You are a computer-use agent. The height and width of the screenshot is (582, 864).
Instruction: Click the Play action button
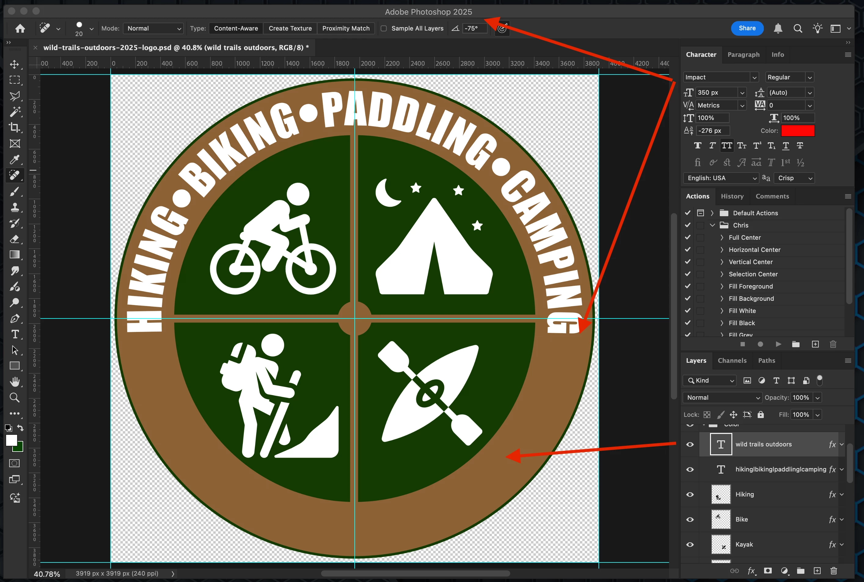coord(778,344)
